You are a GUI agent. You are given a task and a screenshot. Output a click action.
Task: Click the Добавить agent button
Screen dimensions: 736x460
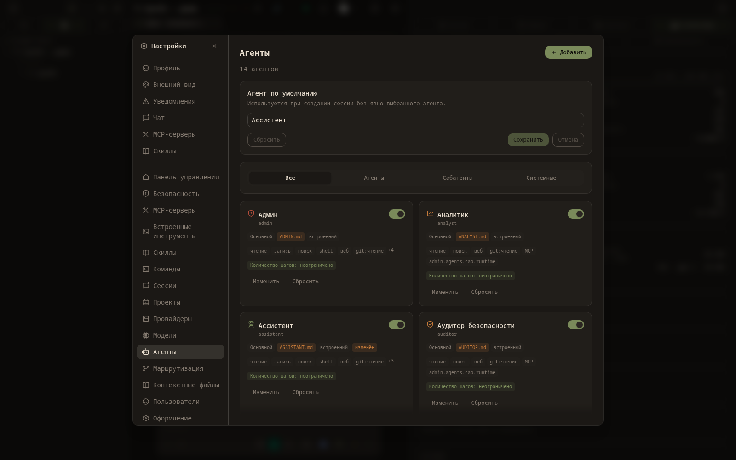click(569, 52)
